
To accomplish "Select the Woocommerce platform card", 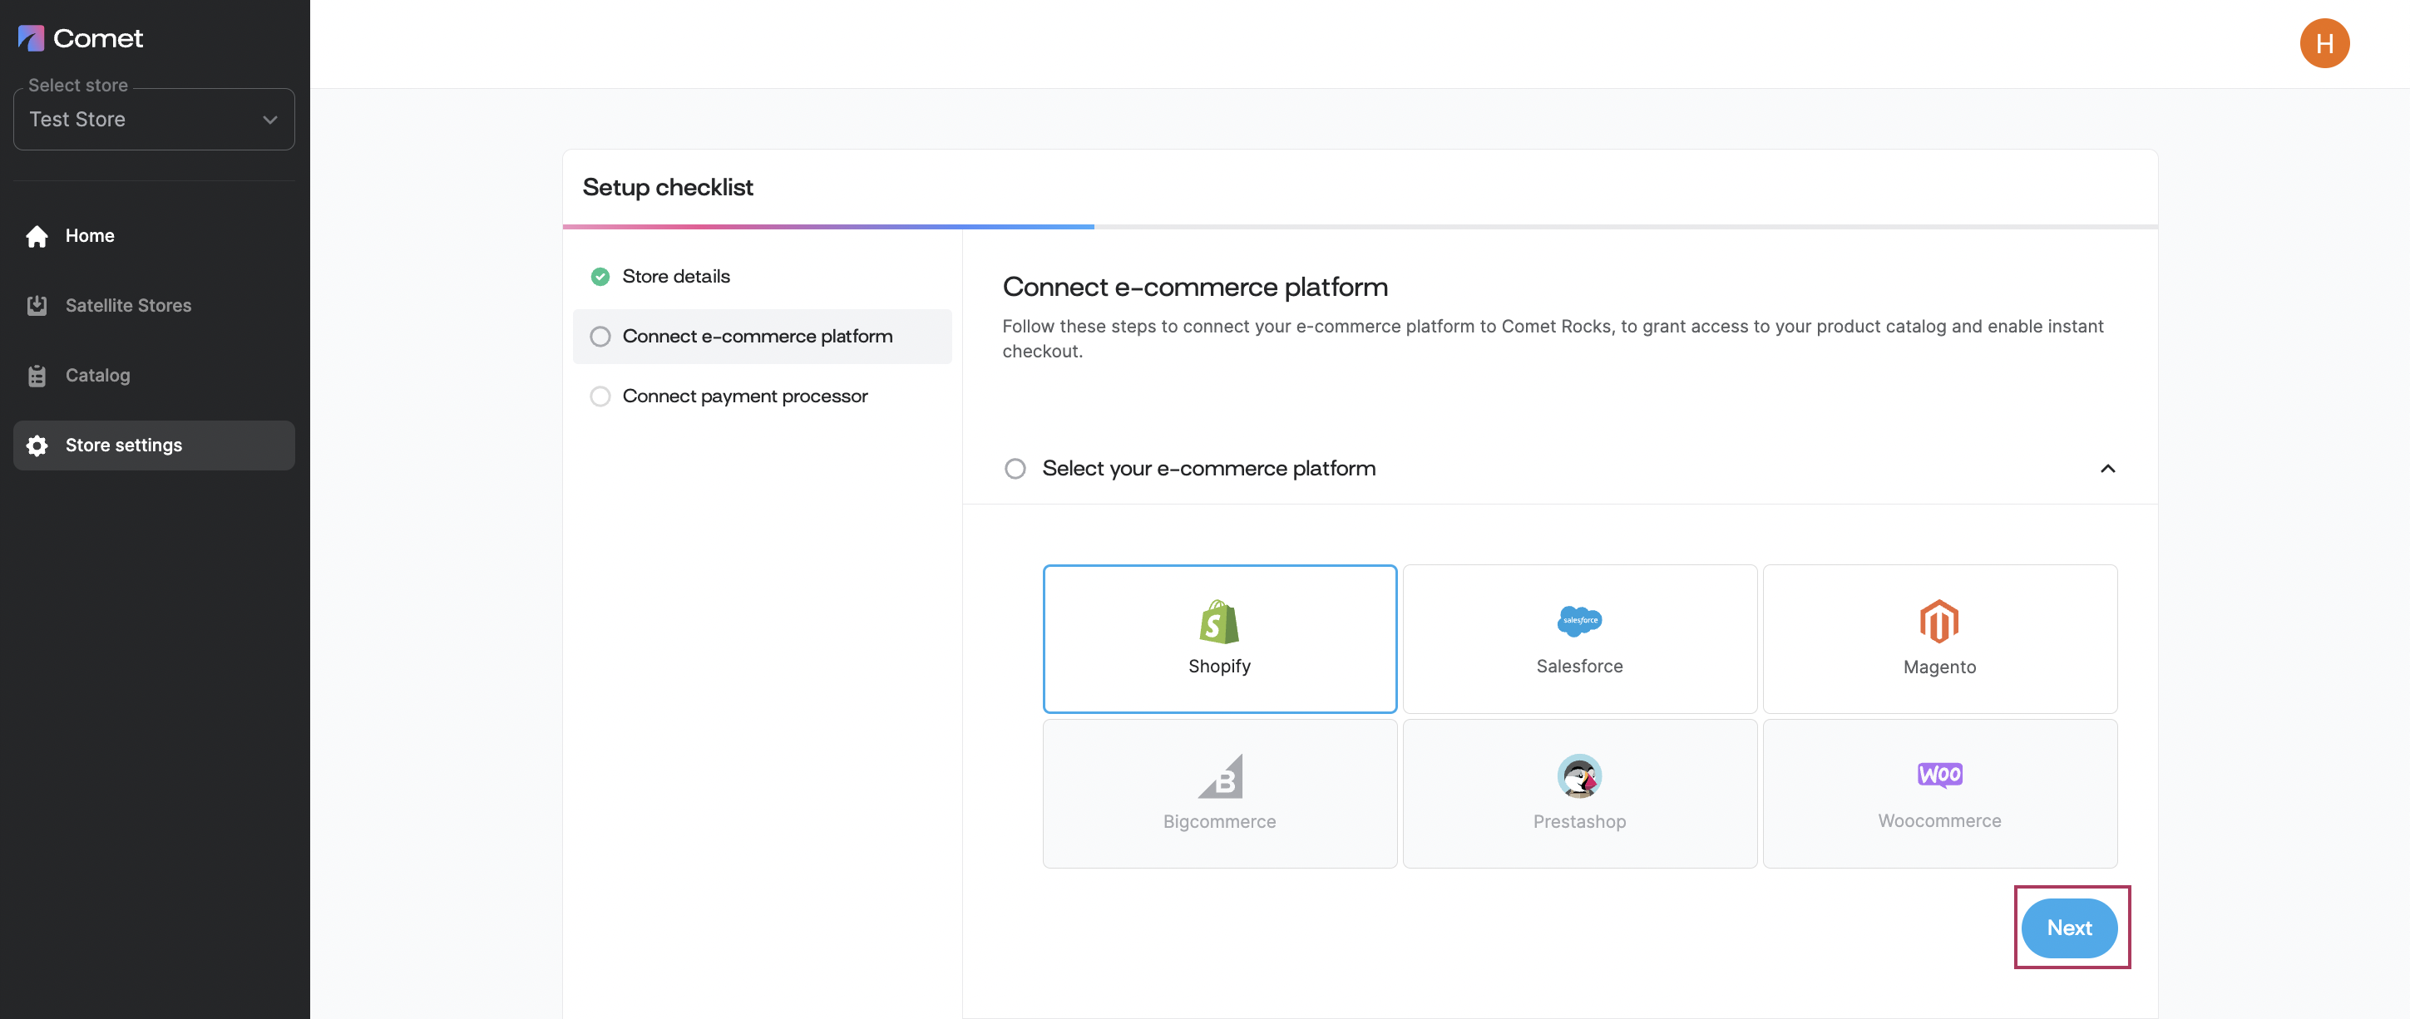I will 1939,794.
